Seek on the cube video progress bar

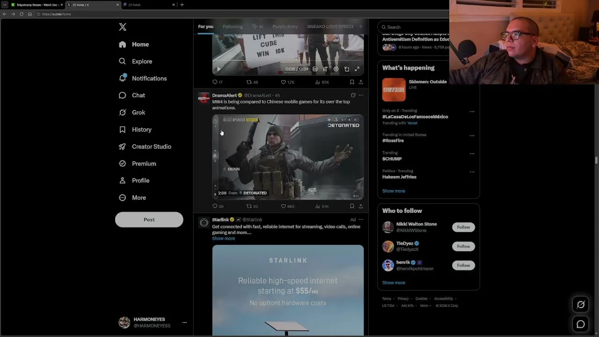coord(288,61)
